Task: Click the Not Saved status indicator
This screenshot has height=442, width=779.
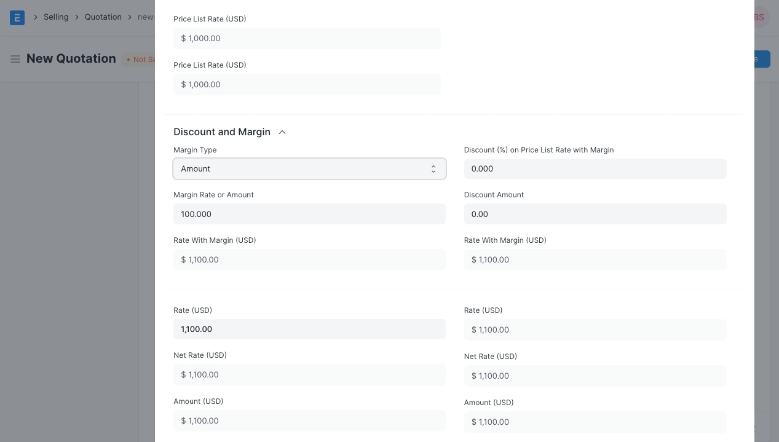Action: [x=141, y=60]
